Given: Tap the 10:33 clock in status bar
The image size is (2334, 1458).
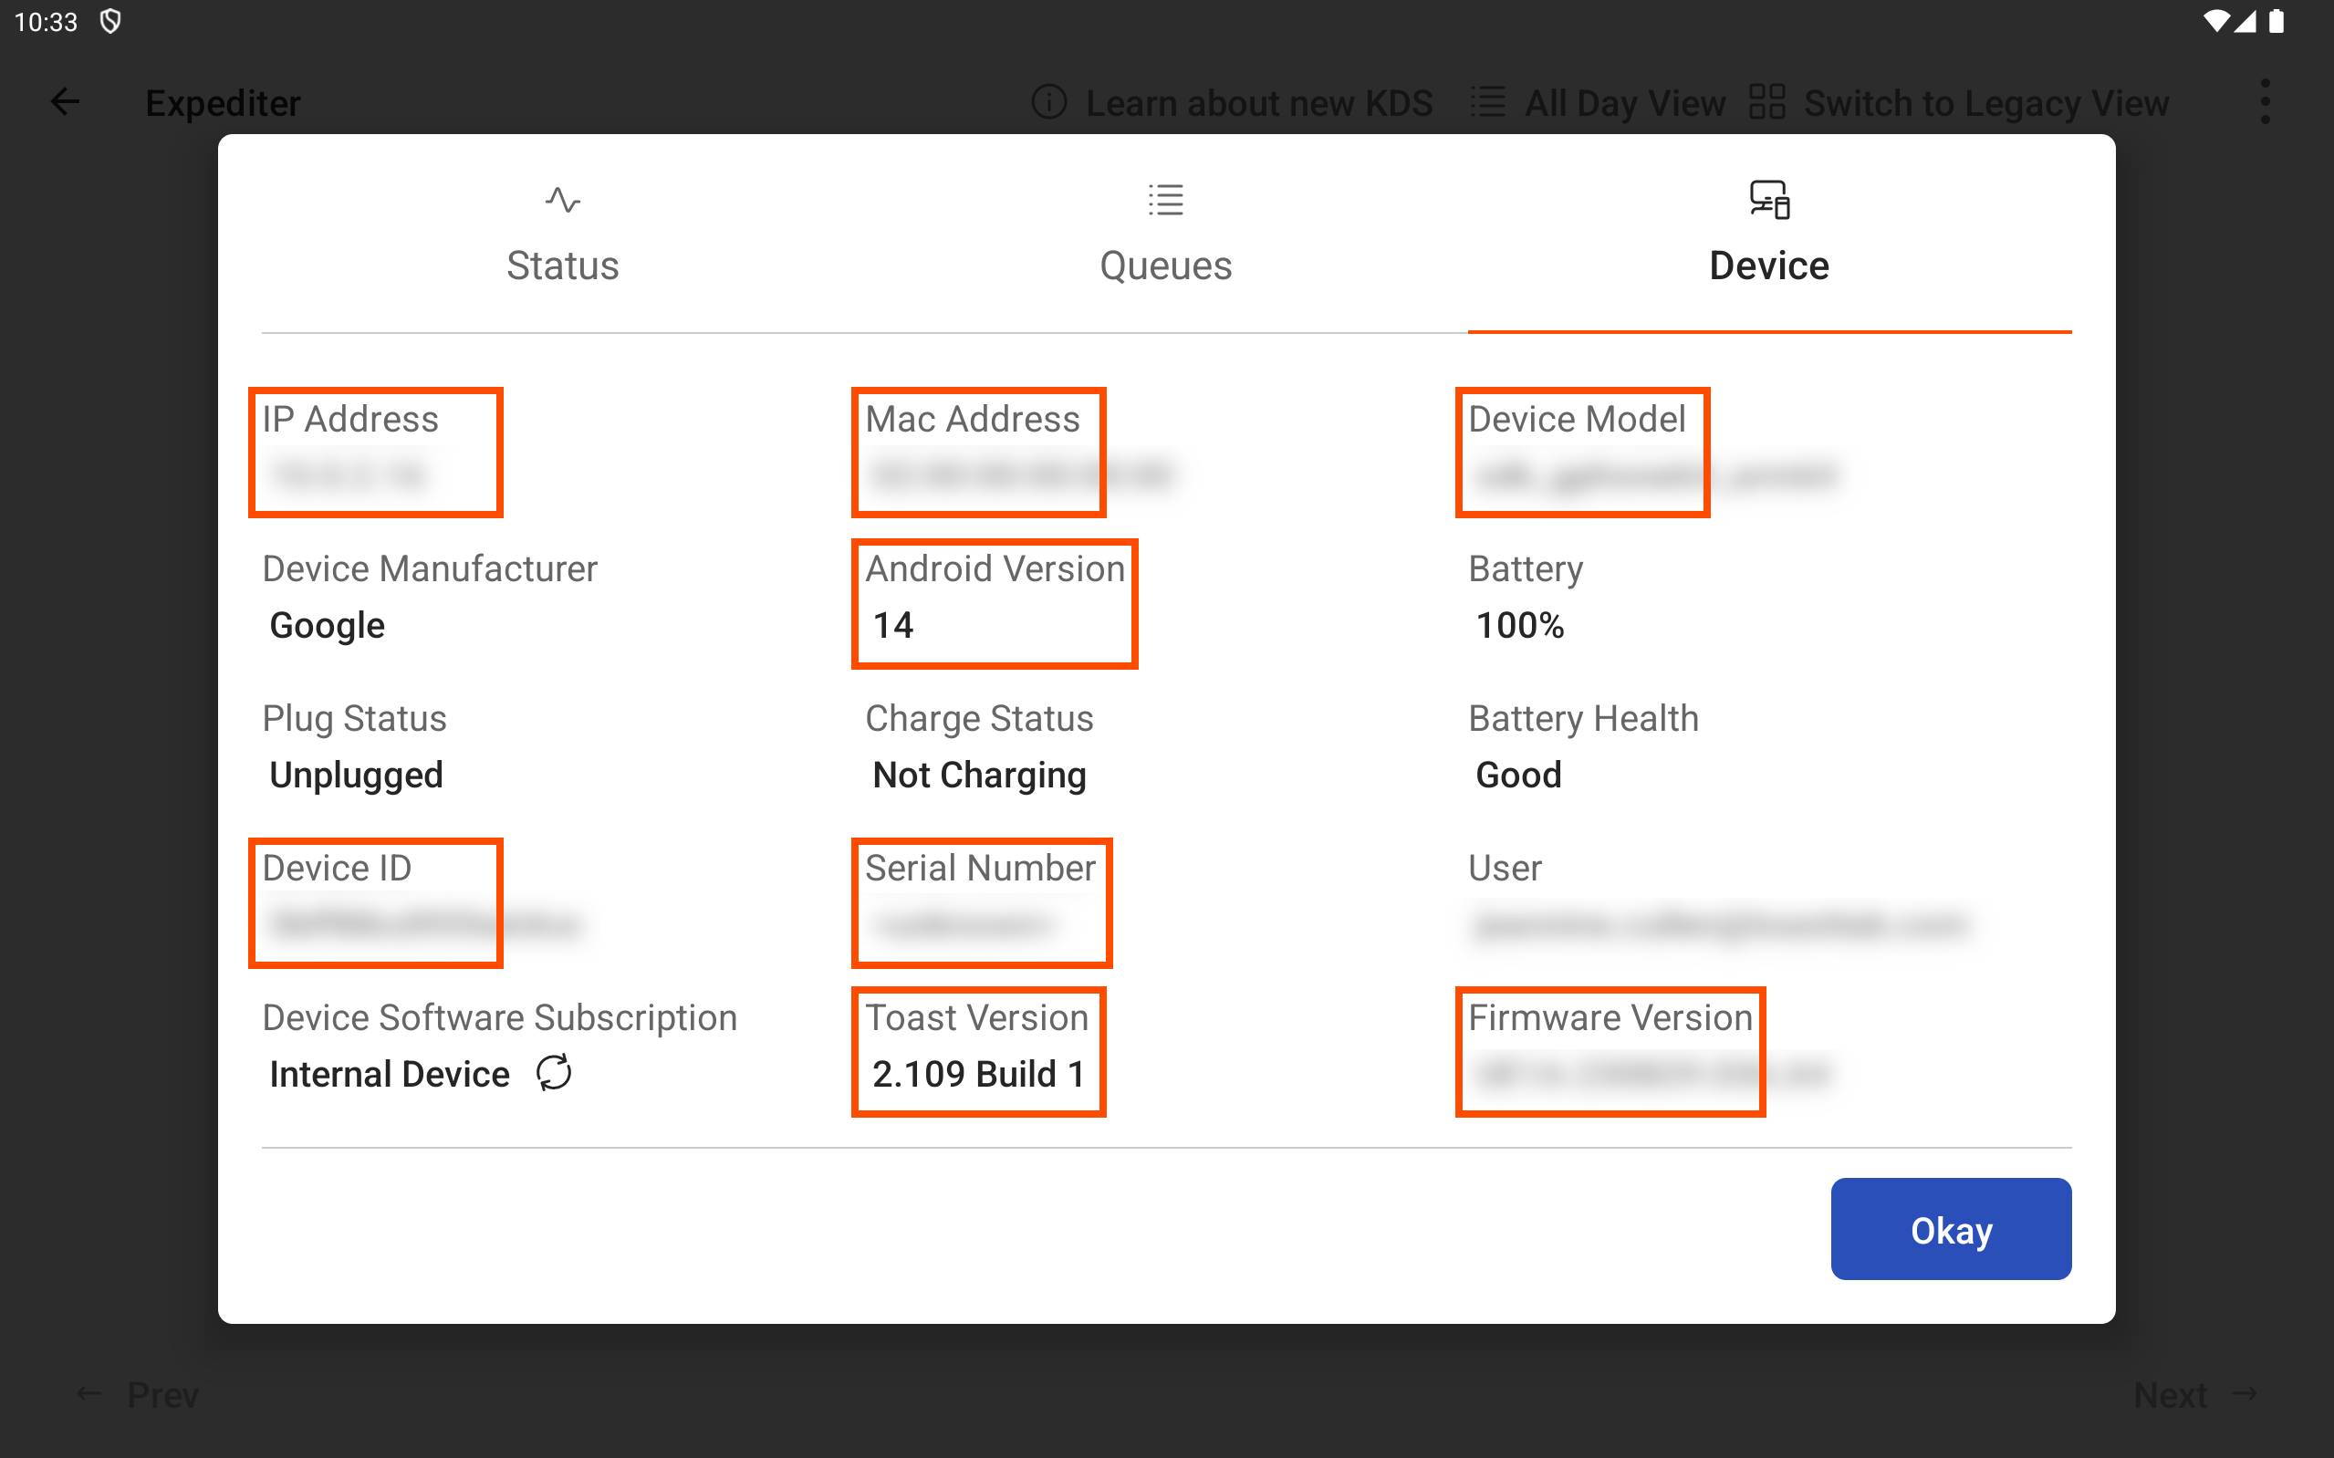Looking at the screenshot, I should click(46, 21).
